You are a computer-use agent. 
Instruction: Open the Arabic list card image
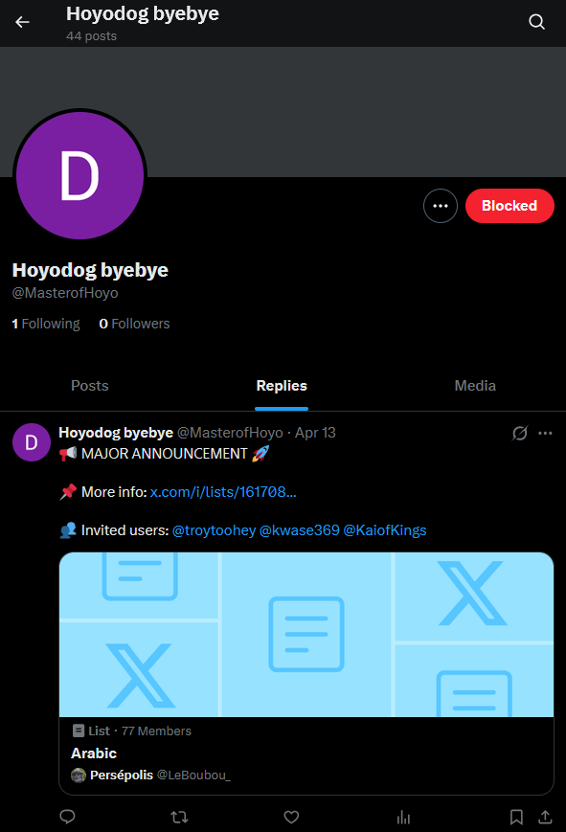click(x=306, y=635)
